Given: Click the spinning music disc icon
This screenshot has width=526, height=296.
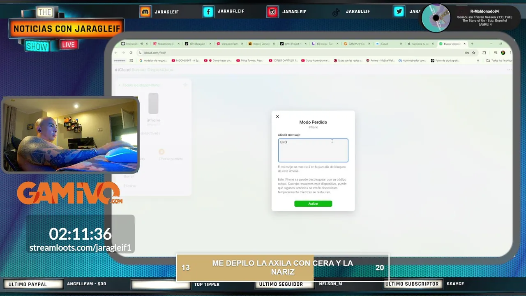Looking at the screenshot, I should (x=436, y=18).
